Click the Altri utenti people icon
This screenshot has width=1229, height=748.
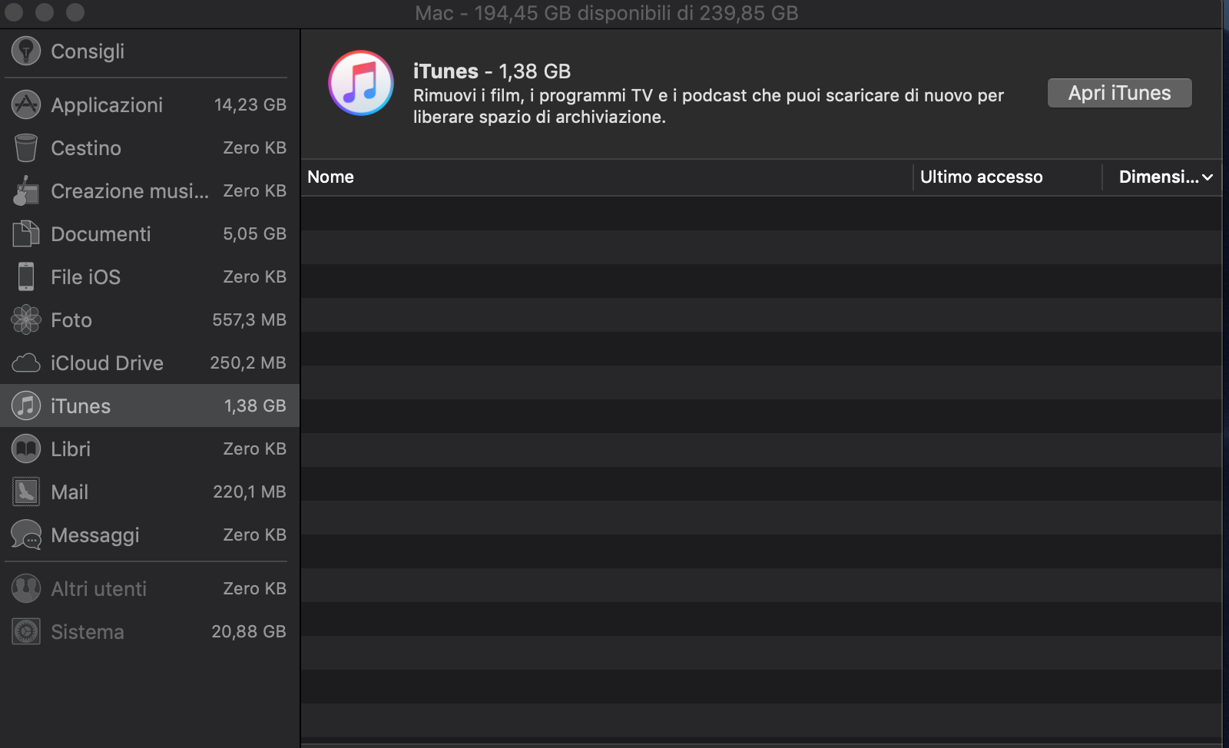(26, 589)
